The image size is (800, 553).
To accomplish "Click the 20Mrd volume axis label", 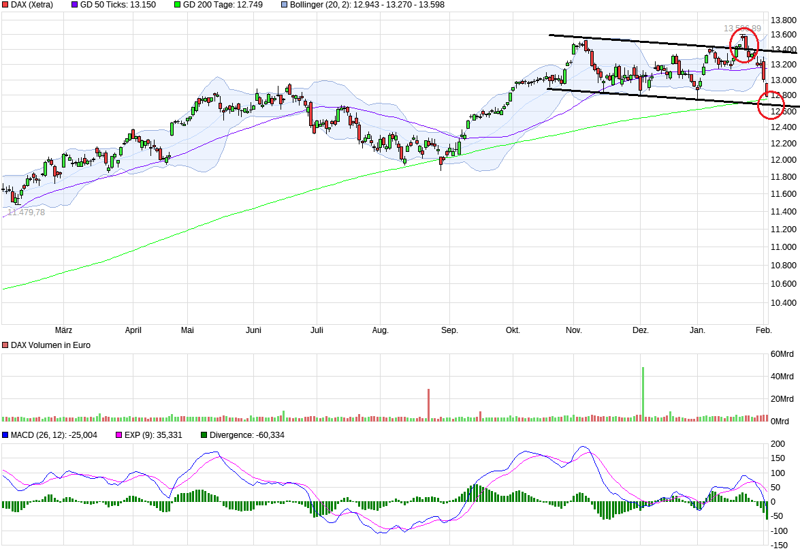I will [782, 399].
